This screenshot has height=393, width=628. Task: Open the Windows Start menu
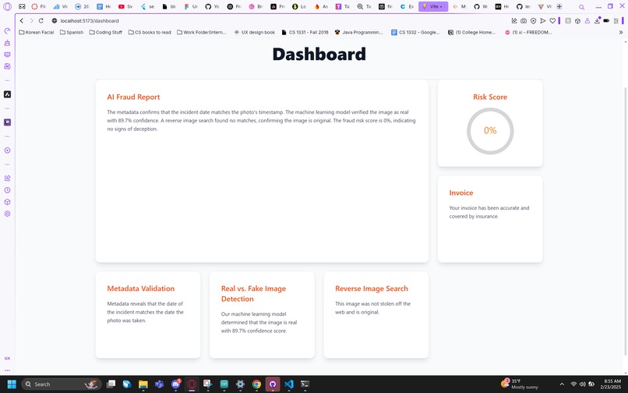12,384
